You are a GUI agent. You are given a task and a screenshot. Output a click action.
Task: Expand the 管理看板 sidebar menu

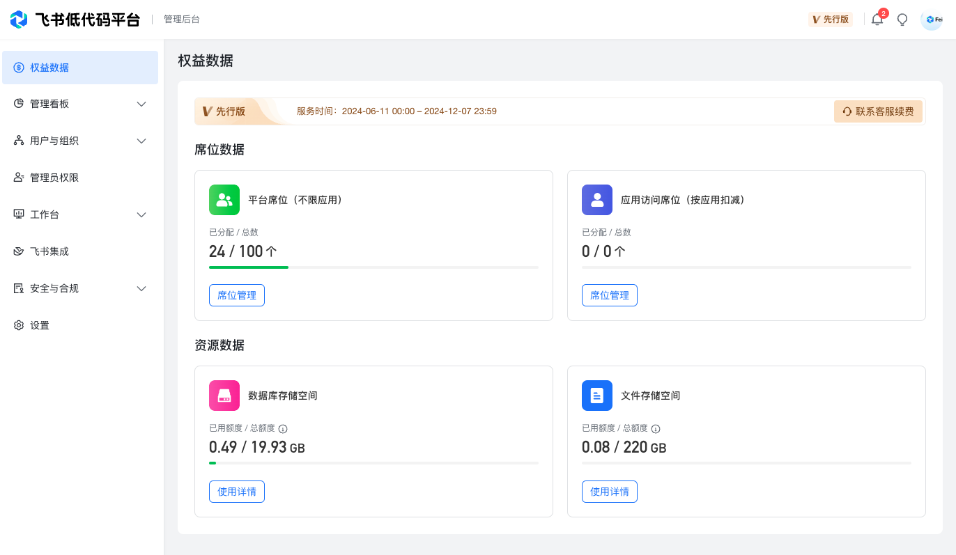(x=141, y=104)
